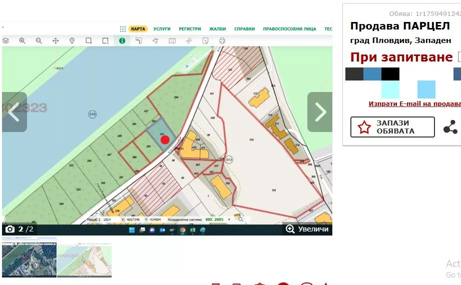461x285 pixels.
Task: Click ЗАПАЗИ ОБЯВАТА button
Action: tap(392, 127)
